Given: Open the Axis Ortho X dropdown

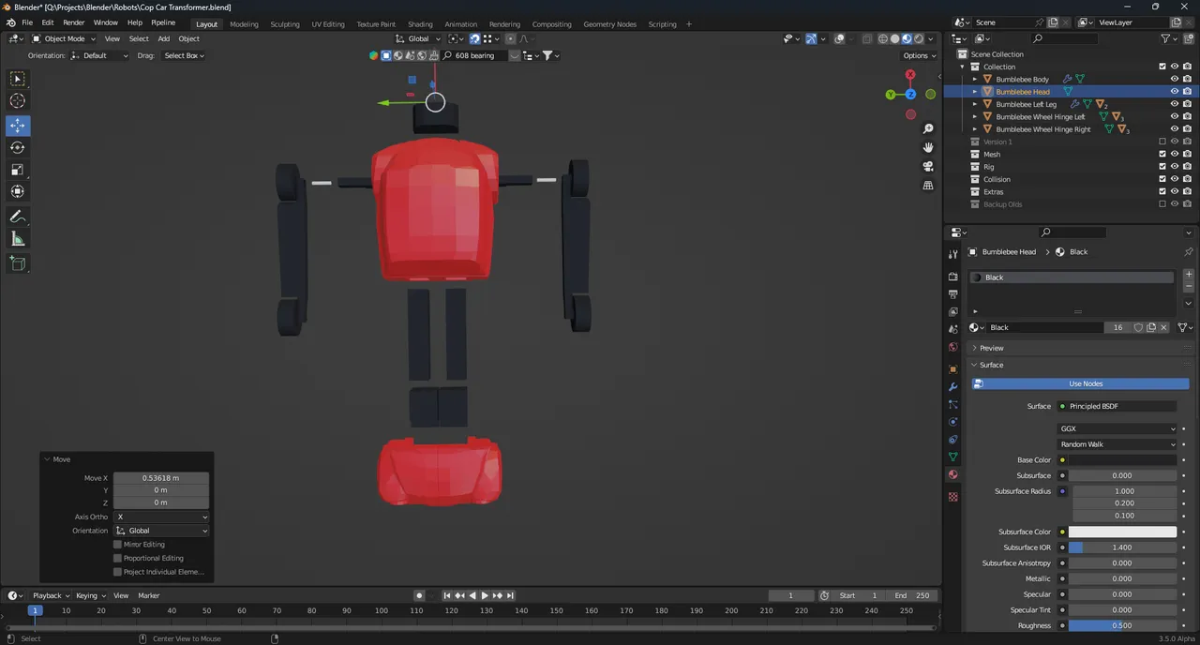Looking at the screenshot, I should [x=161, y=517].
